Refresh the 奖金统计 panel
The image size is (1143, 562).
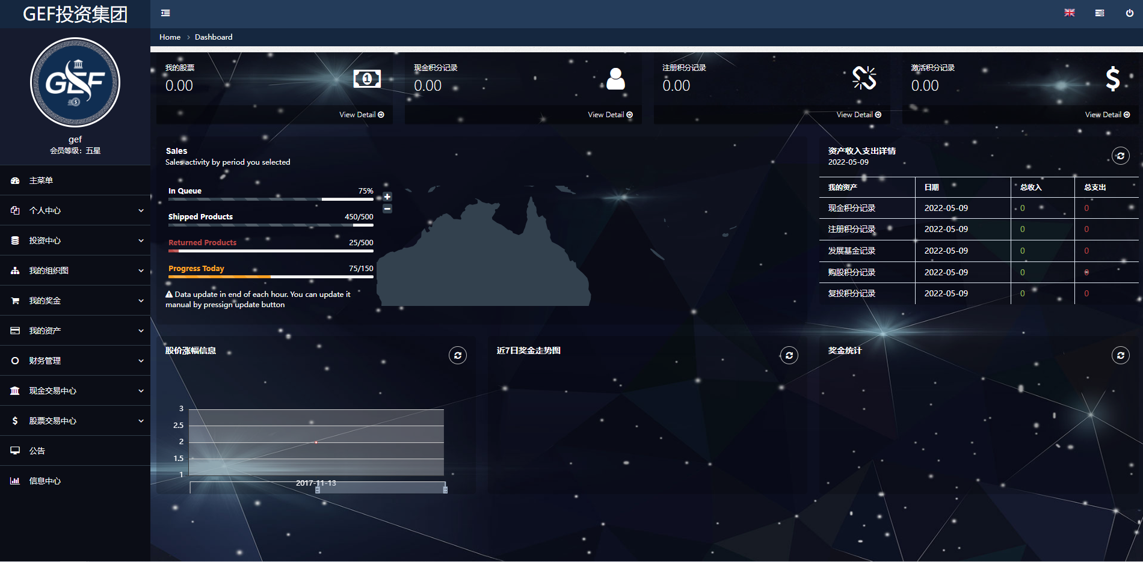(1120, 356)
